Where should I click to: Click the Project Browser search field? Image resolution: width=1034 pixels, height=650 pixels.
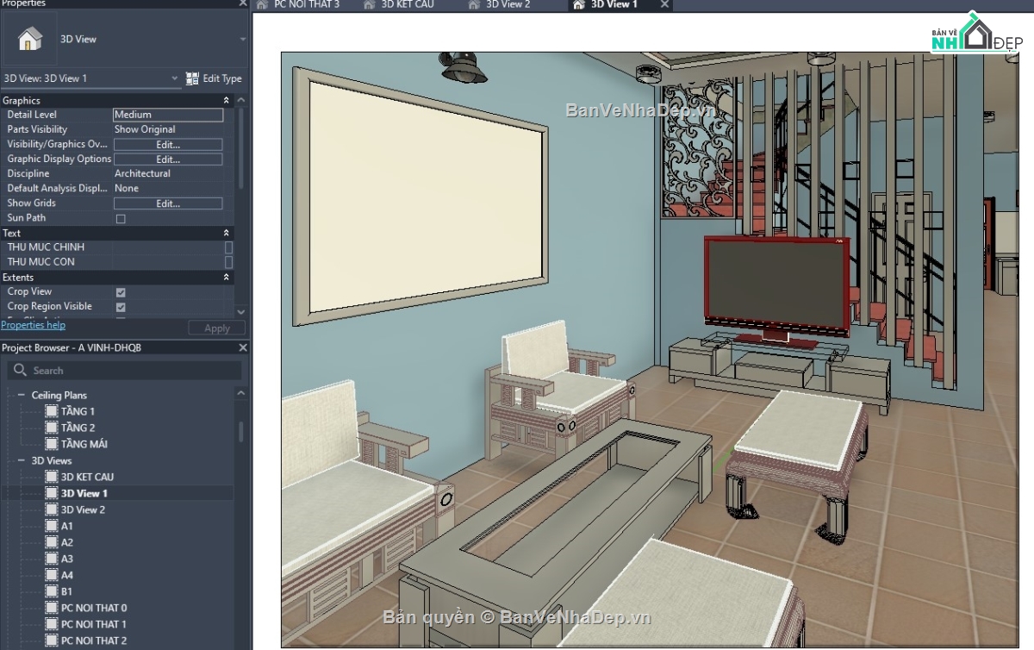(124, 371)
